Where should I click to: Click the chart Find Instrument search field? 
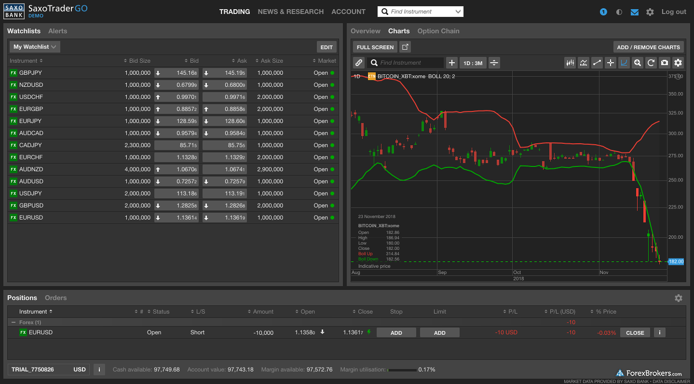pyautogui.click(x=406, y=63)
